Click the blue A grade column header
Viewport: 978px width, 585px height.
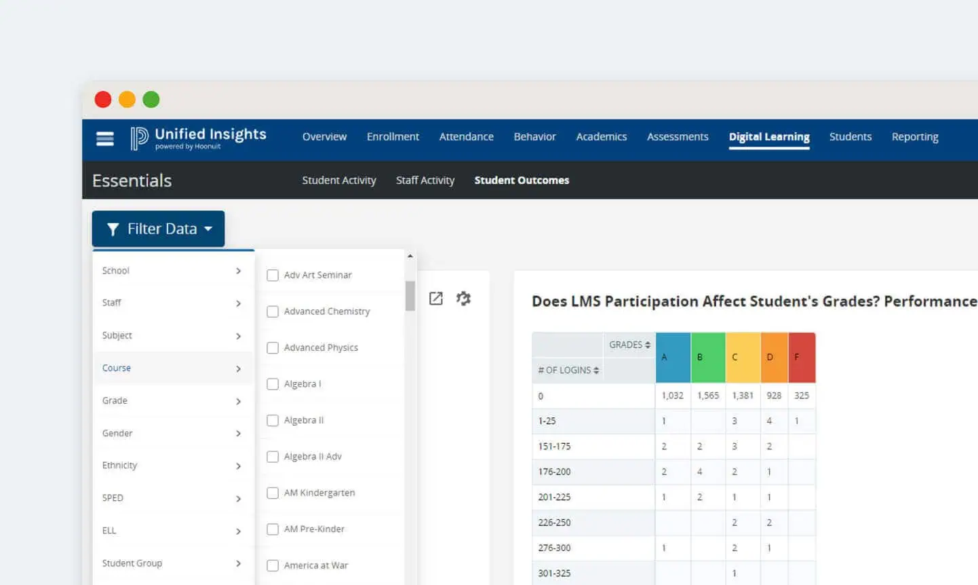(672, 357)
